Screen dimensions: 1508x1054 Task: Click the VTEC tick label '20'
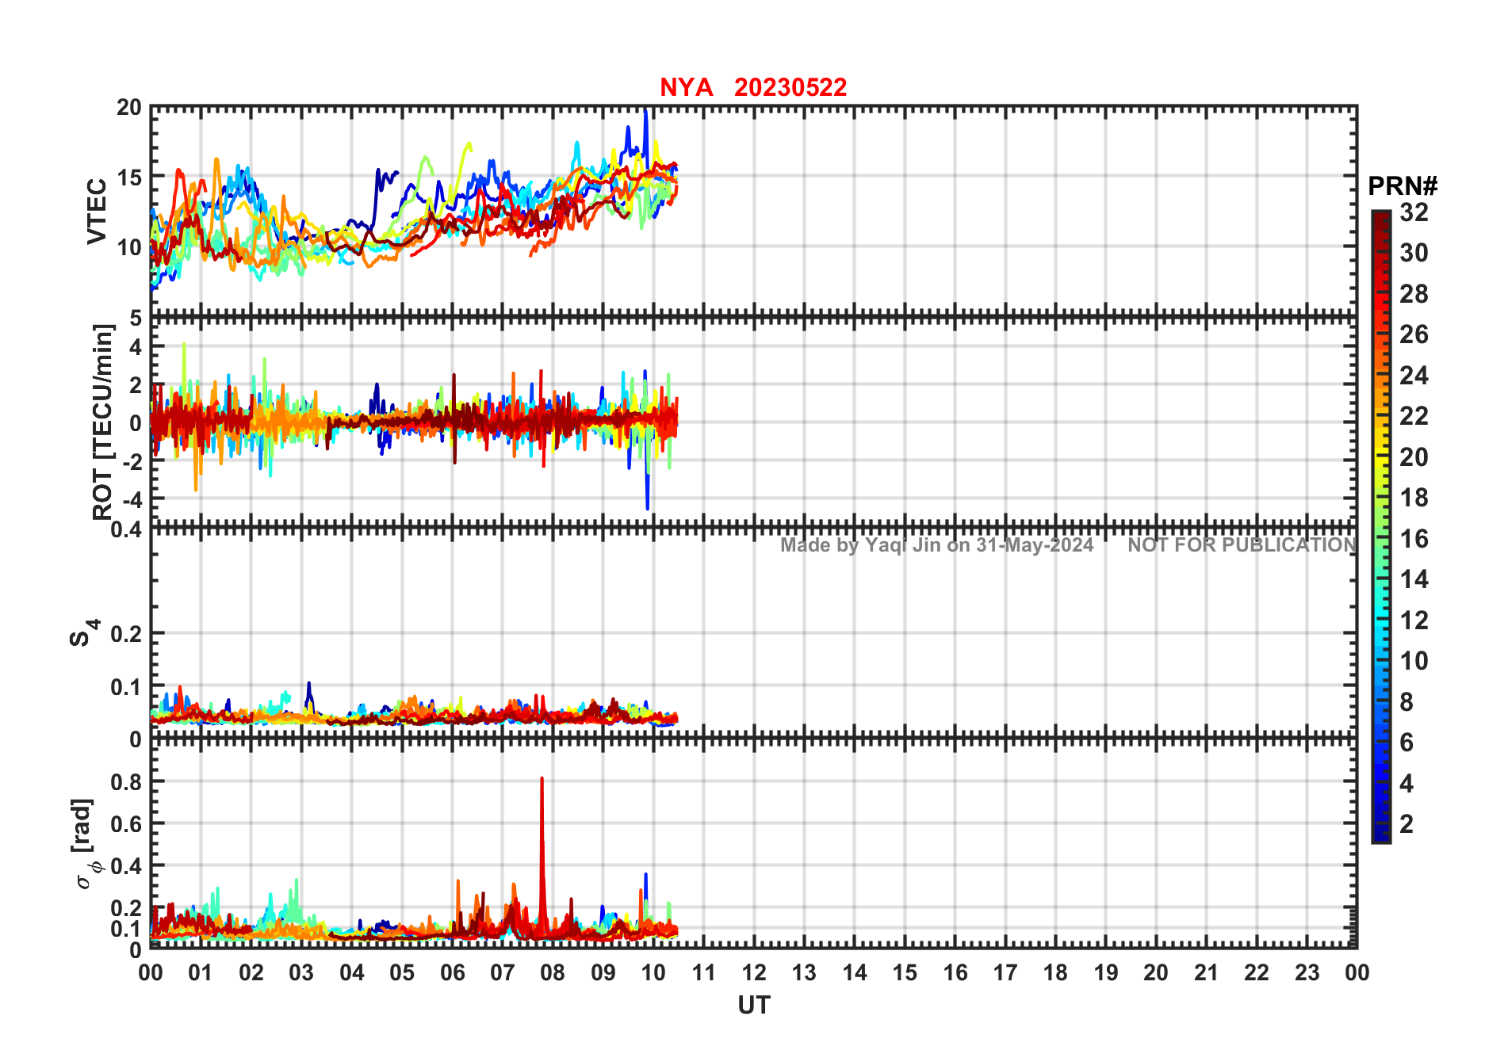tap(129, 108)
